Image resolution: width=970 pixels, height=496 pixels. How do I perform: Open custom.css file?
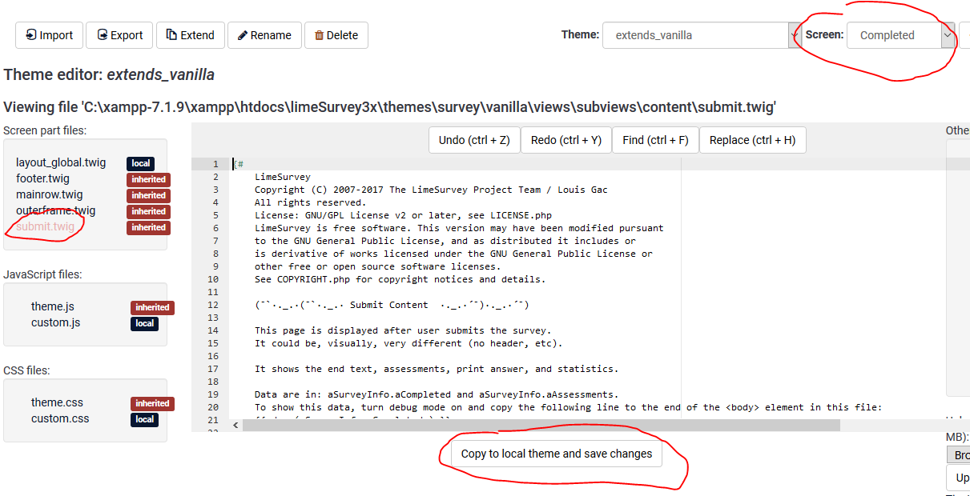click(60, 418)
